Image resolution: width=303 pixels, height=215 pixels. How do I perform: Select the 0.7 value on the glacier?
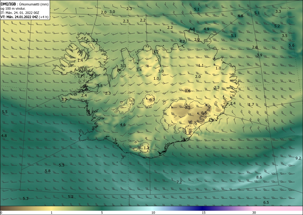152,100
